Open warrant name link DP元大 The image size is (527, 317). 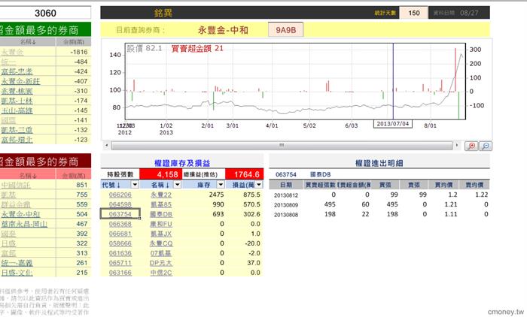[x=161, y=263]
